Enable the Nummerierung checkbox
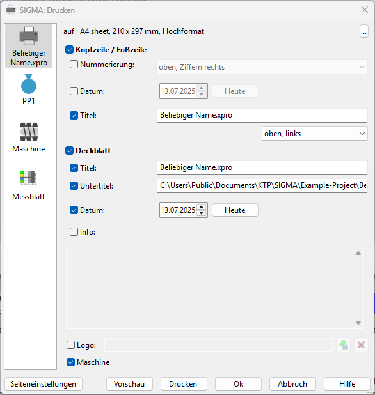375x395 pixels. [74, 65]
